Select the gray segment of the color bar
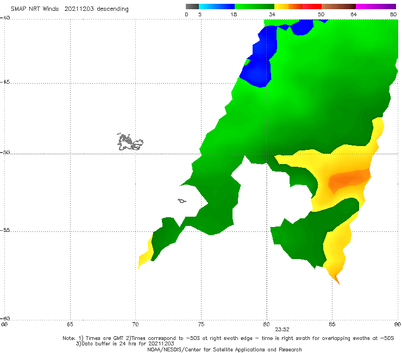The height and width of the screenshot is (353, 402). click(192, 7)
